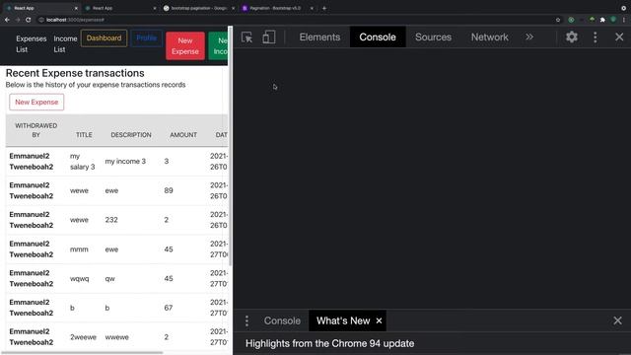631x355 pixels.
Task: Open the Profile button
Action: [147, 38]
